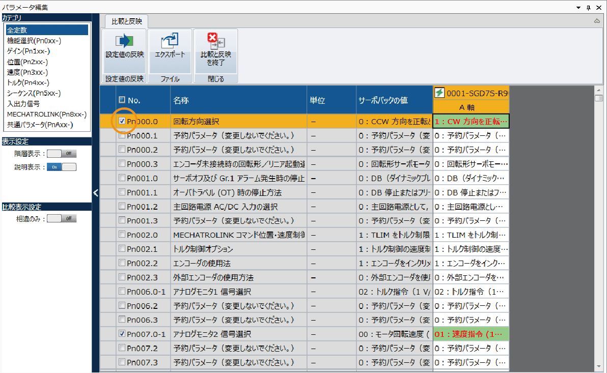Select the 比較と反映 tab
Image resolution: width=607 pixels, height=373 pixels.
126,21
